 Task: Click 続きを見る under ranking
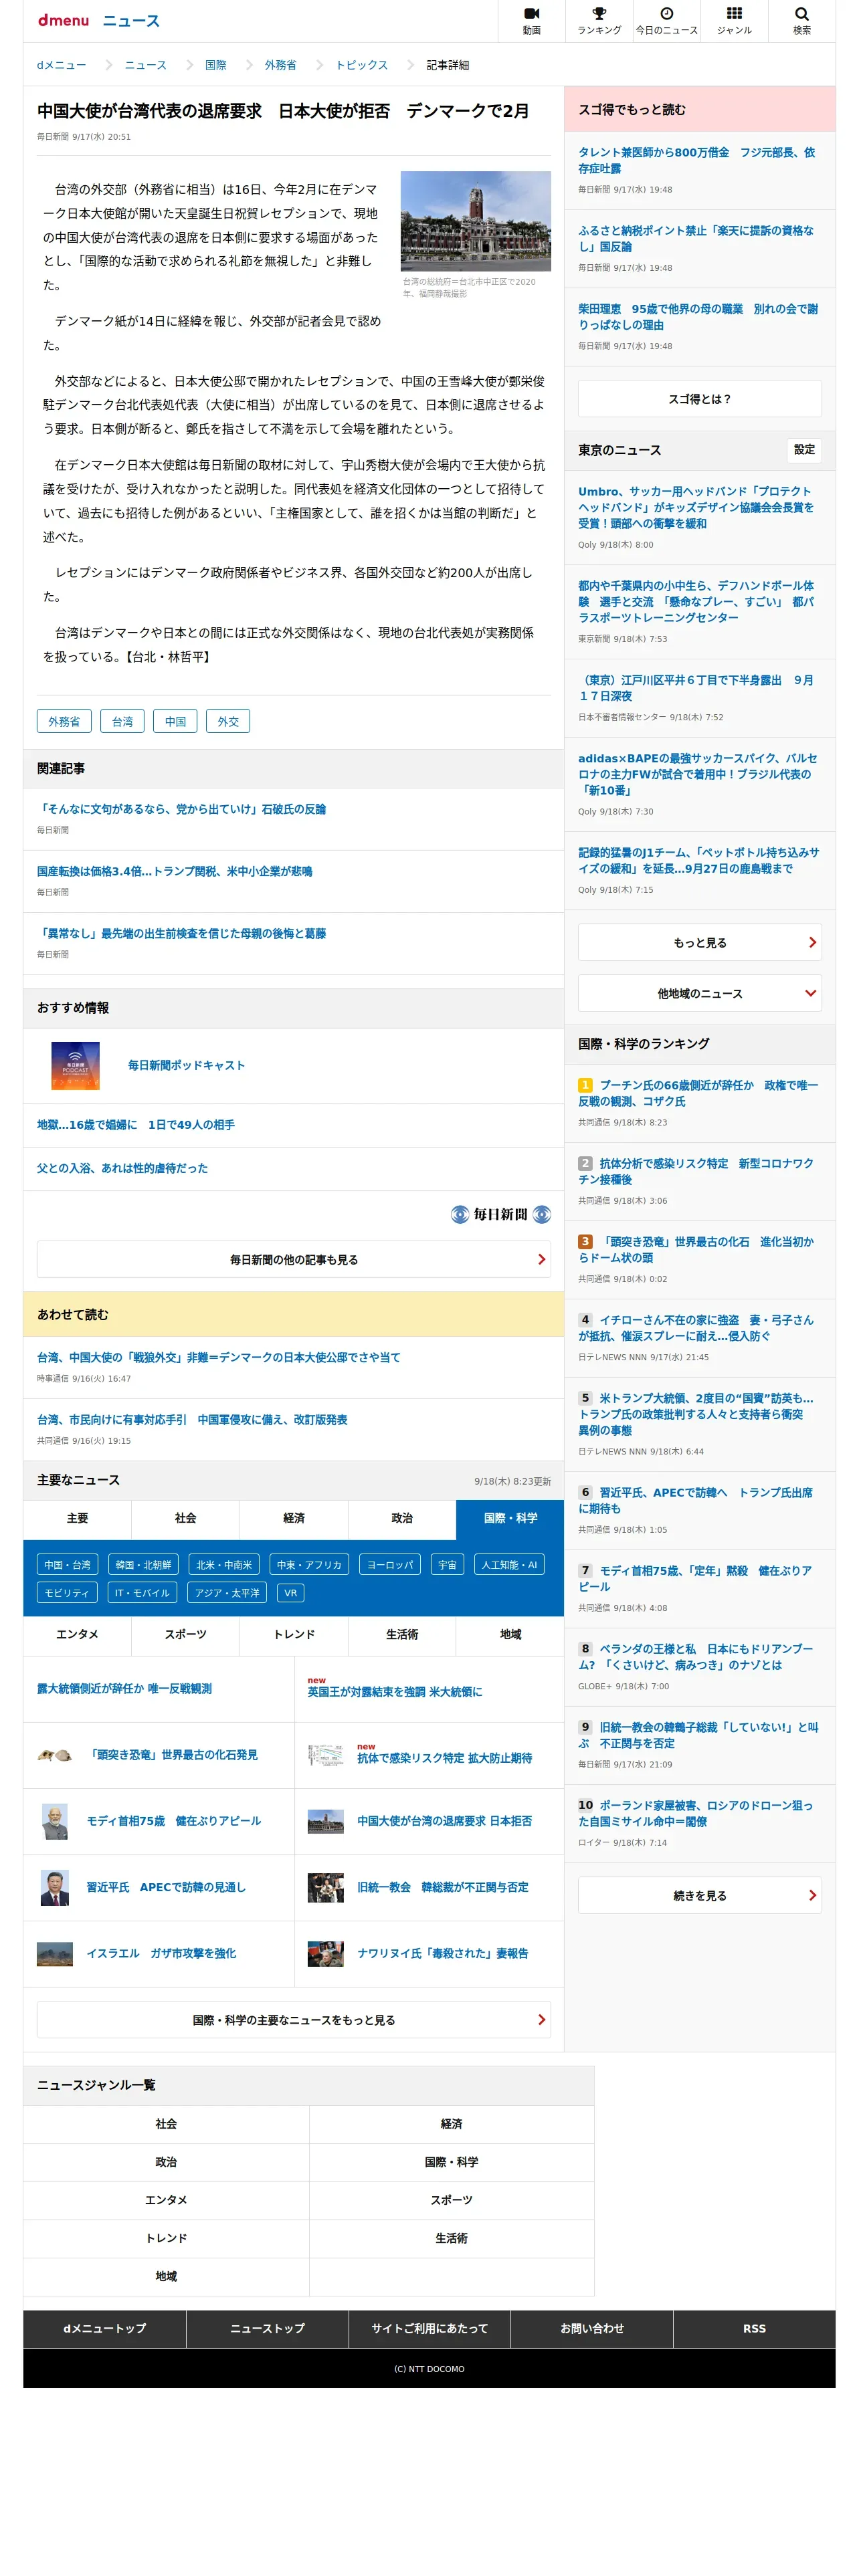coord(699,1895)
